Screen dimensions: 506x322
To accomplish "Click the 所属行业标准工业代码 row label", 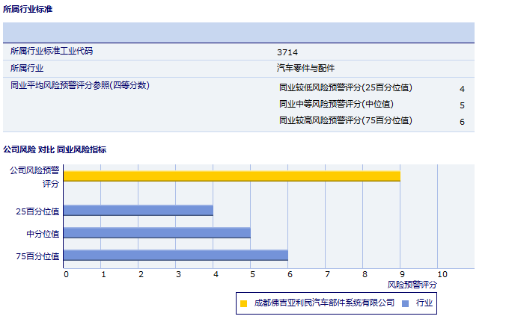I will [52, 52].
